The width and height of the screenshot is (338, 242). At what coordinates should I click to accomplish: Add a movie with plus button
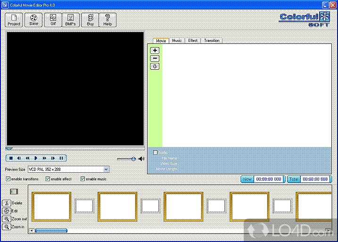point(155,50)
